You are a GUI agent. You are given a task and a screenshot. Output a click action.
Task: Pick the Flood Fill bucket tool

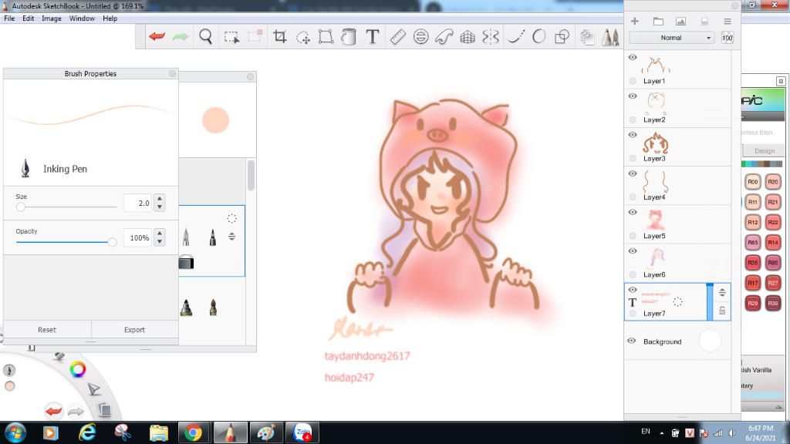349,37
